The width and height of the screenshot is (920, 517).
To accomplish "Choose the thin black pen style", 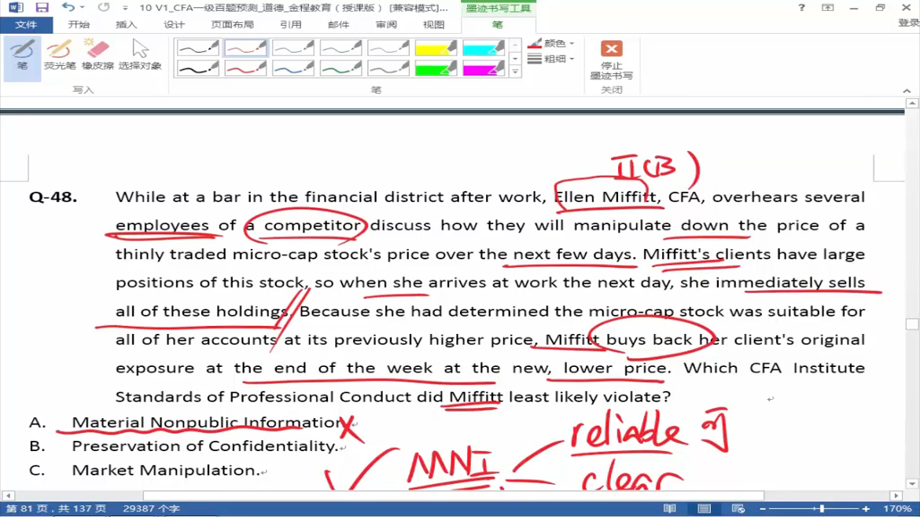I will 197,47.
